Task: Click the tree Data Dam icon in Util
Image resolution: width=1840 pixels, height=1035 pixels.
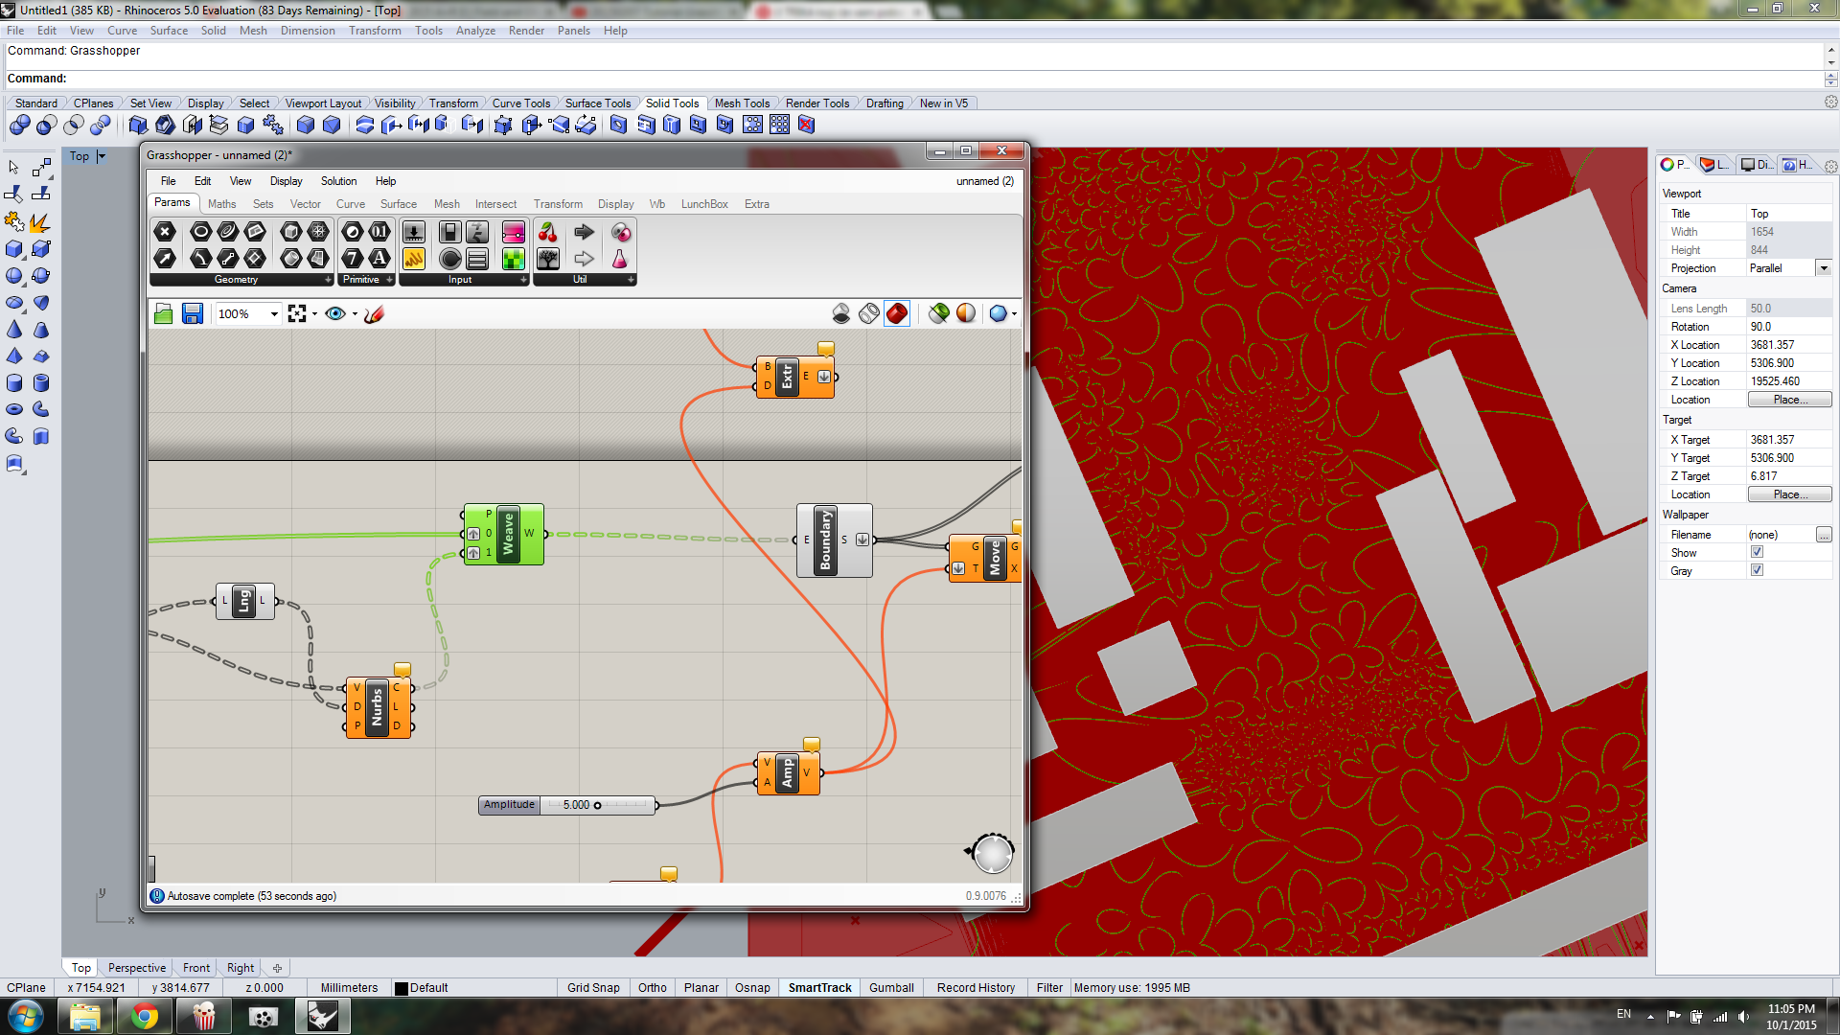Action: coord(548,258)
